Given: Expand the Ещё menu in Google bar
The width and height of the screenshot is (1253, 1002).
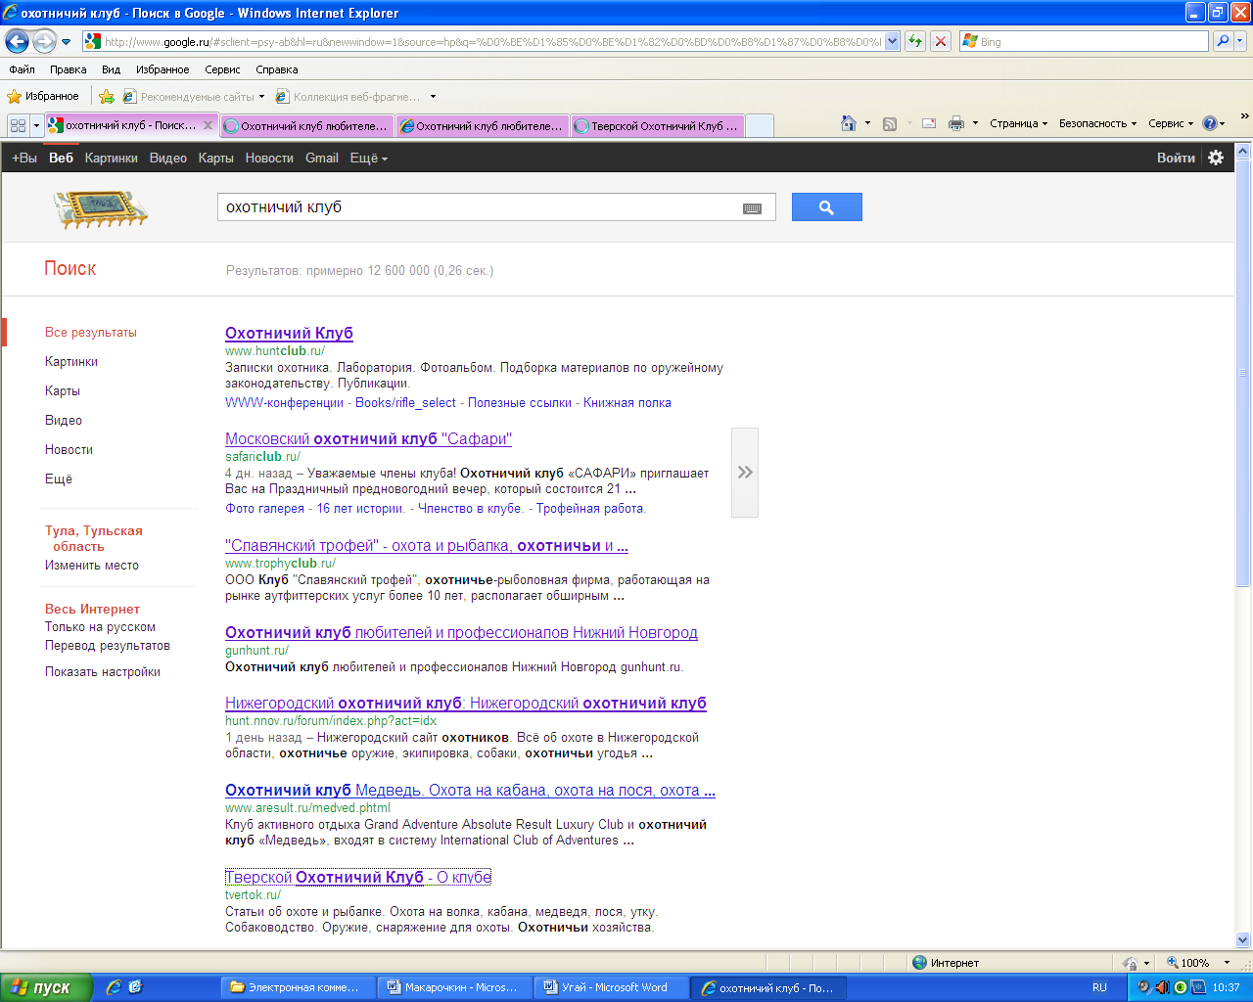Looking at the screenshot, I should pos(369,158).
